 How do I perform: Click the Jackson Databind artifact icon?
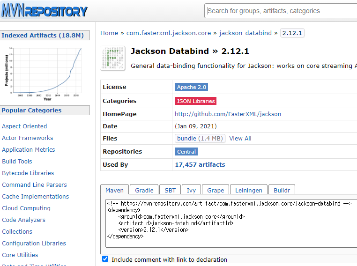[113, 58]
